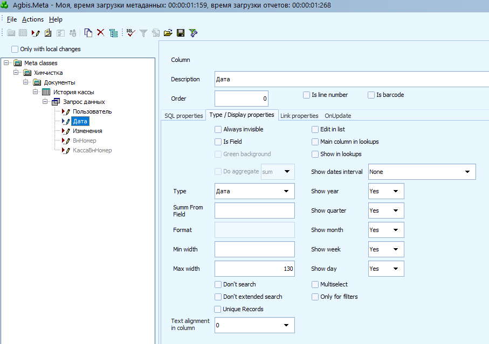Image resolution: width=489 pixels, height=344 pixels.
Task: Click the copy pages toolbar icon
Action: tap(88, 33)
